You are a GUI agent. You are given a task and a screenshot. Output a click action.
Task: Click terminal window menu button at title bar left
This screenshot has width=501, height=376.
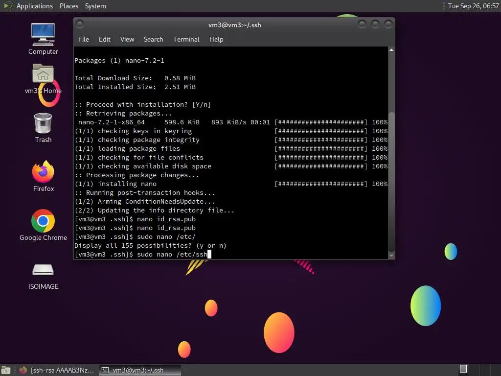click(80, 24)
